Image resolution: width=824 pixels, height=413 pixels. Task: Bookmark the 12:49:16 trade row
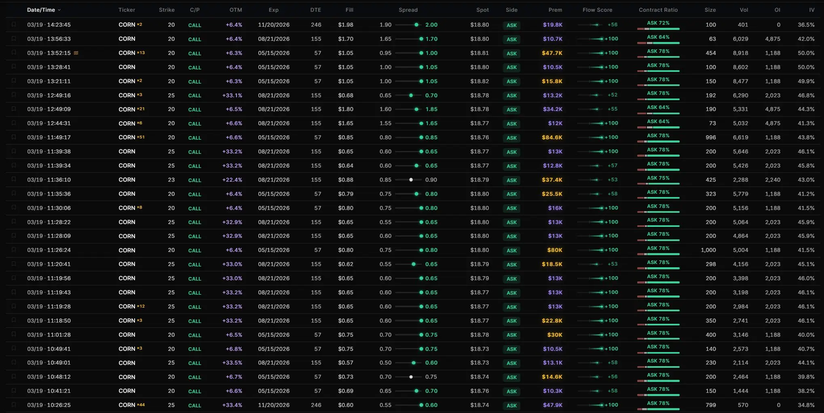pos(14,95)
